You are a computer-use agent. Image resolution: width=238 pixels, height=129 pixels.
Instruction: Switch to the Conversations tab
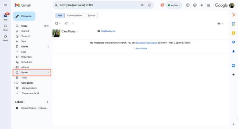click(x=75, y=16)
